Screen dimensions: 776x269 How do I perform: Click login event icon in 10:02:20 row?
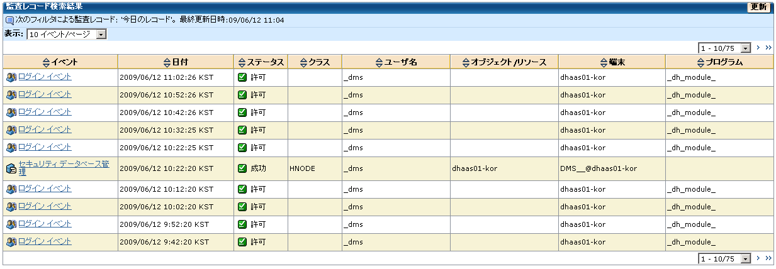pyautogui.click(x=11, y=207)
